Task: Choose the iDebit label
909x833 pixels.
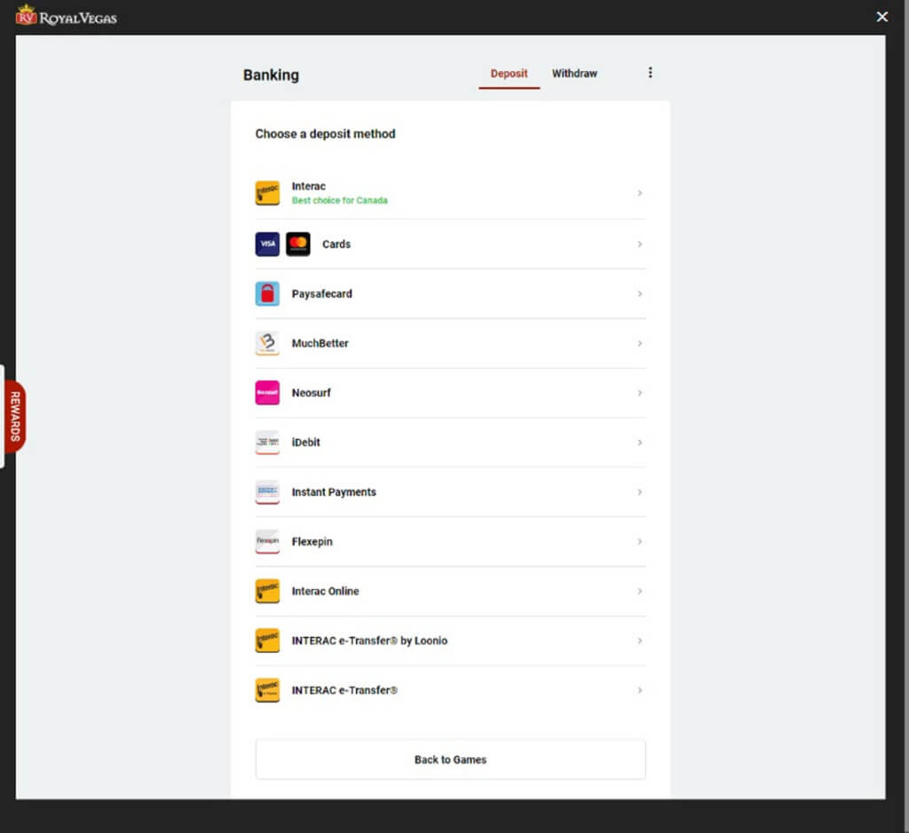Action: pyautogui.click(x=305, y=442)
